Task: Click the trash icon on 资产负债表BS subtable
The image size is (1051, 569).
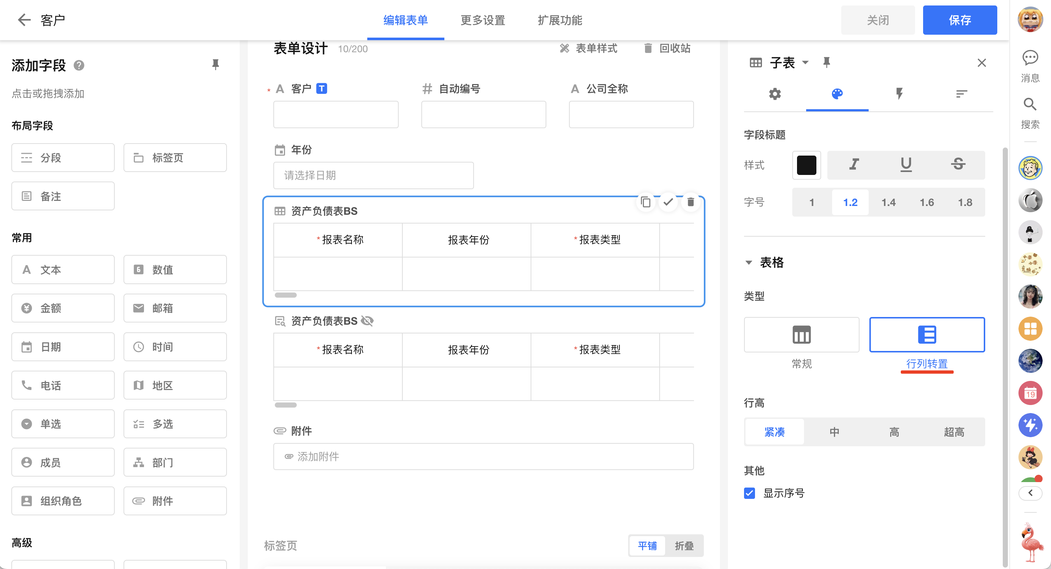Action: (x=690, y=202)
